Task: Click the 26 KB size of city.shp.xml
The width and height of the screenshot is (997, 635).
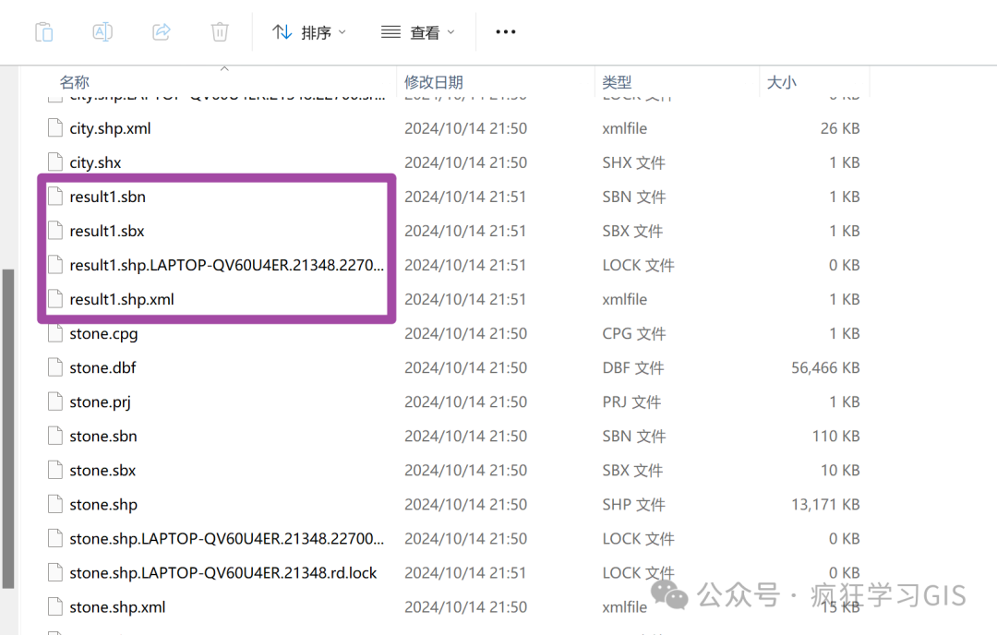Action: point(840,128)
